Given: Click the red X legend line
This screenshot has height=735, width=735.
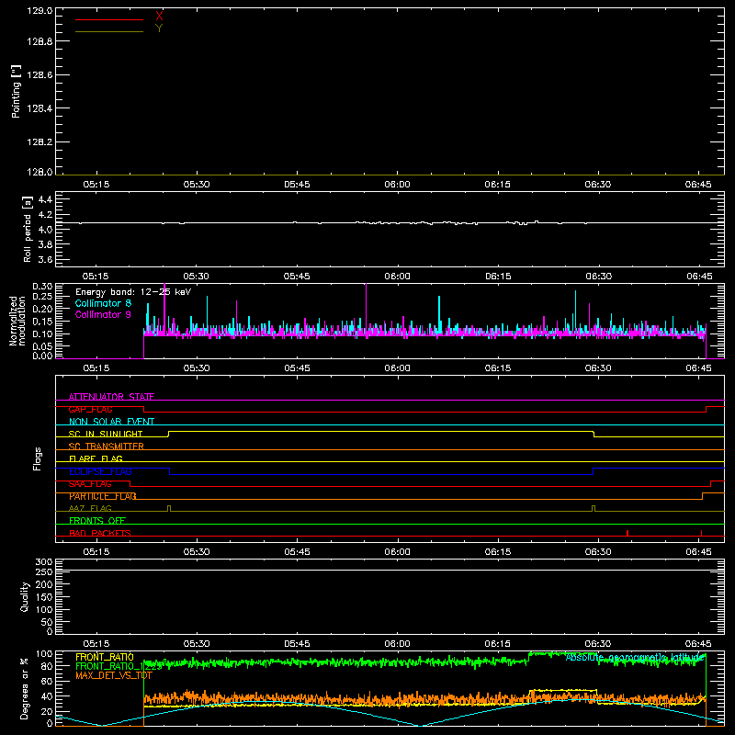Looking at the screenshot, I should click(108, 19).
